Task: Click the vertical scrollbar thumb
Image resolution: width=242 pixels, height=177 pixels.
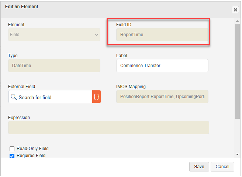Action: click(238, 70)
